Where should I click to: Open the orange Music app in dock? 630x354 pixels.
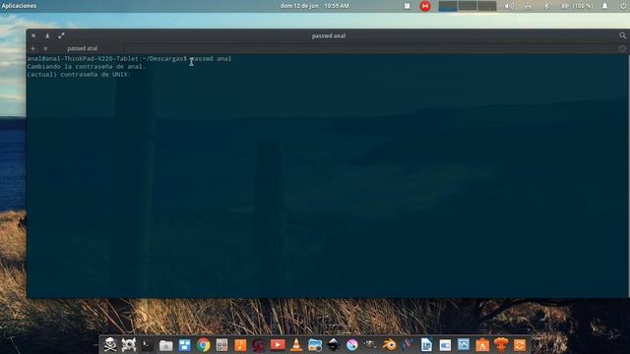[x=240, y=345]
